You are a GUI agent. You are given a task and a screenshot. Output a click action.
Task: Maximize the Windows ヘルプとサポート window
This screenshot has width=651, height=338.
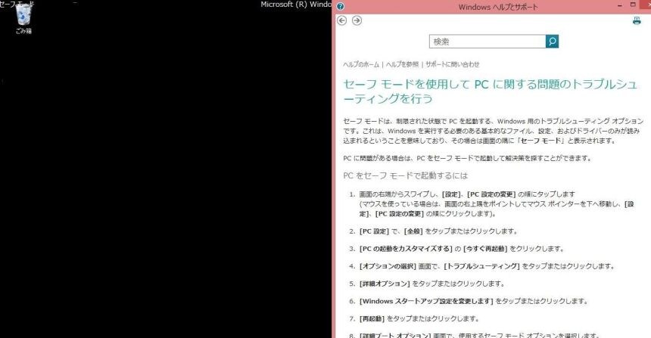pos(633,5)
